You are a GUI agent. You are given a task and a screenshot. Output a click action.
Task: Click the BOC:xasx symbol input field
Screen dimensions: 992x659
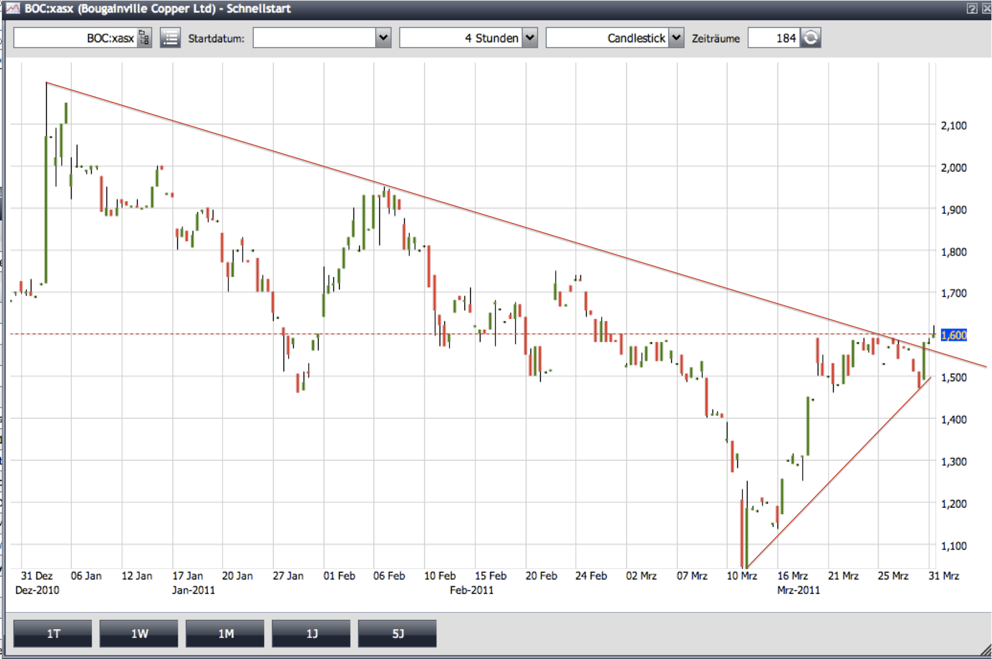click(75, 38)
